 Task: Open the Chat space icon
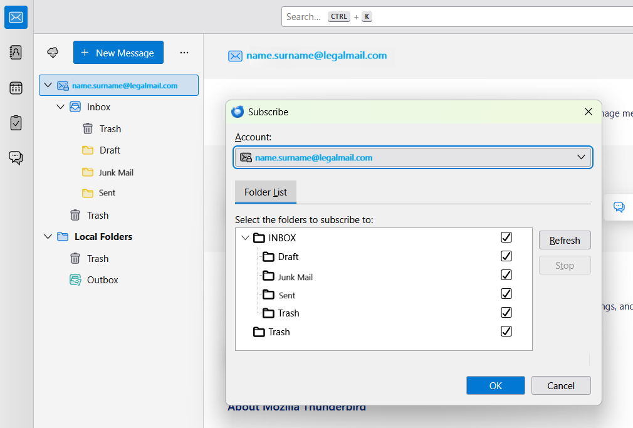[x=16, y=157]
